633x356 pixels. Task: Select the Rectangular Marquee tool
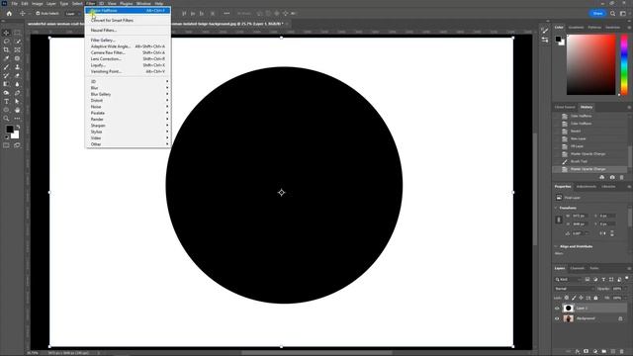[x=17, y=33]
